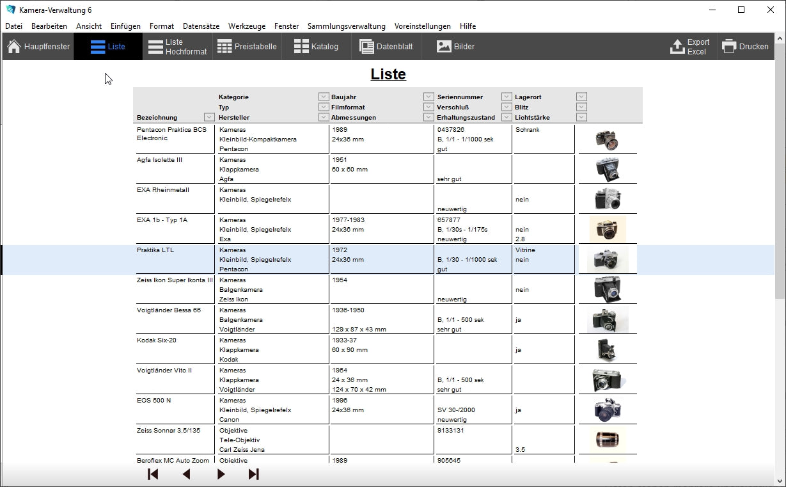This screenshot has height=487, width=786.
Task: Open the Sammlungsverwaltung menu
Action: [346, 26]
